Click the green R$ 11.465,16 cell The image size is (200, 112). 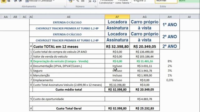click(x=144, y=61)
